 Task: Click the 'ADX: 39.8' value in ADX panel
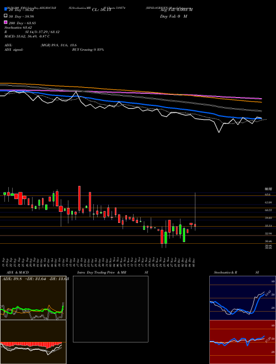point(12,279)
